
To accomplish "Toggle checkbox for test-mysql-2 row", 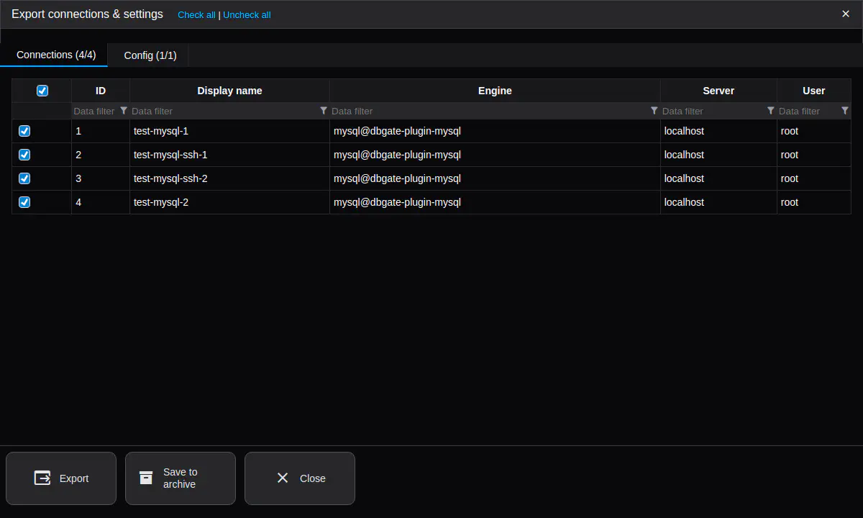I will point(24,202).
